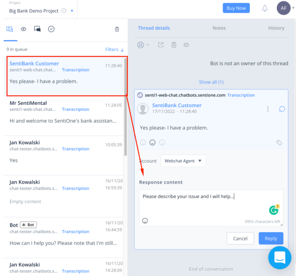Open the Filters dropdown
This screenshot has height=276, width=296.
click(114, 50)
